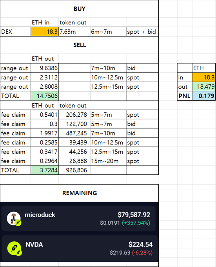Select the SELL header cell

click(x=79, y=45)
